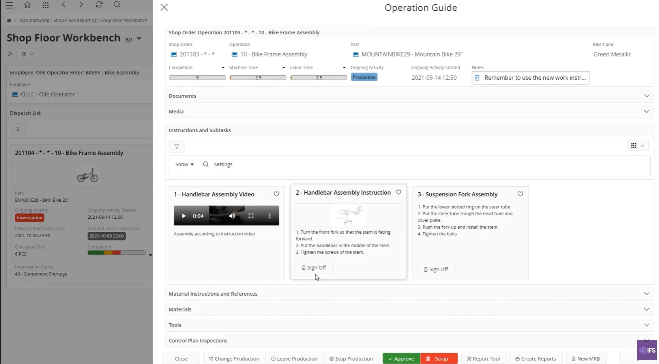Open the search magnifier in top bar
The image size is (659, 364).
click(117, 5)
